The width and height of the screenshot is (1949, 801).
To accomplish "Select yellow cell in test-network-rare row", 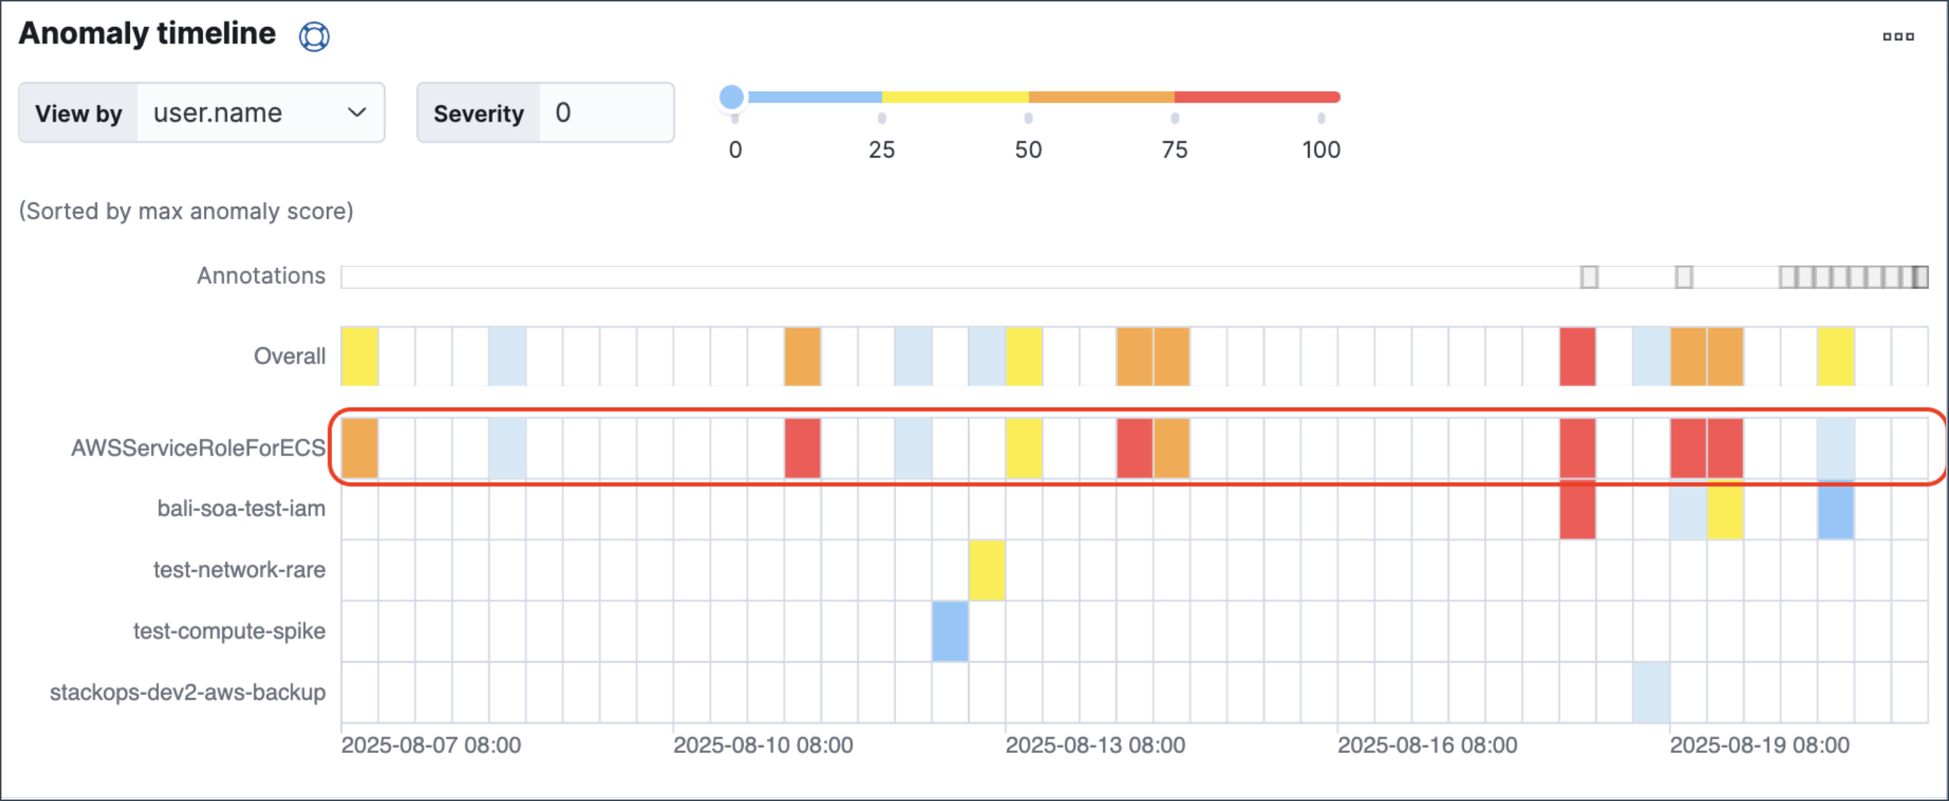I will tap(987, 570).
